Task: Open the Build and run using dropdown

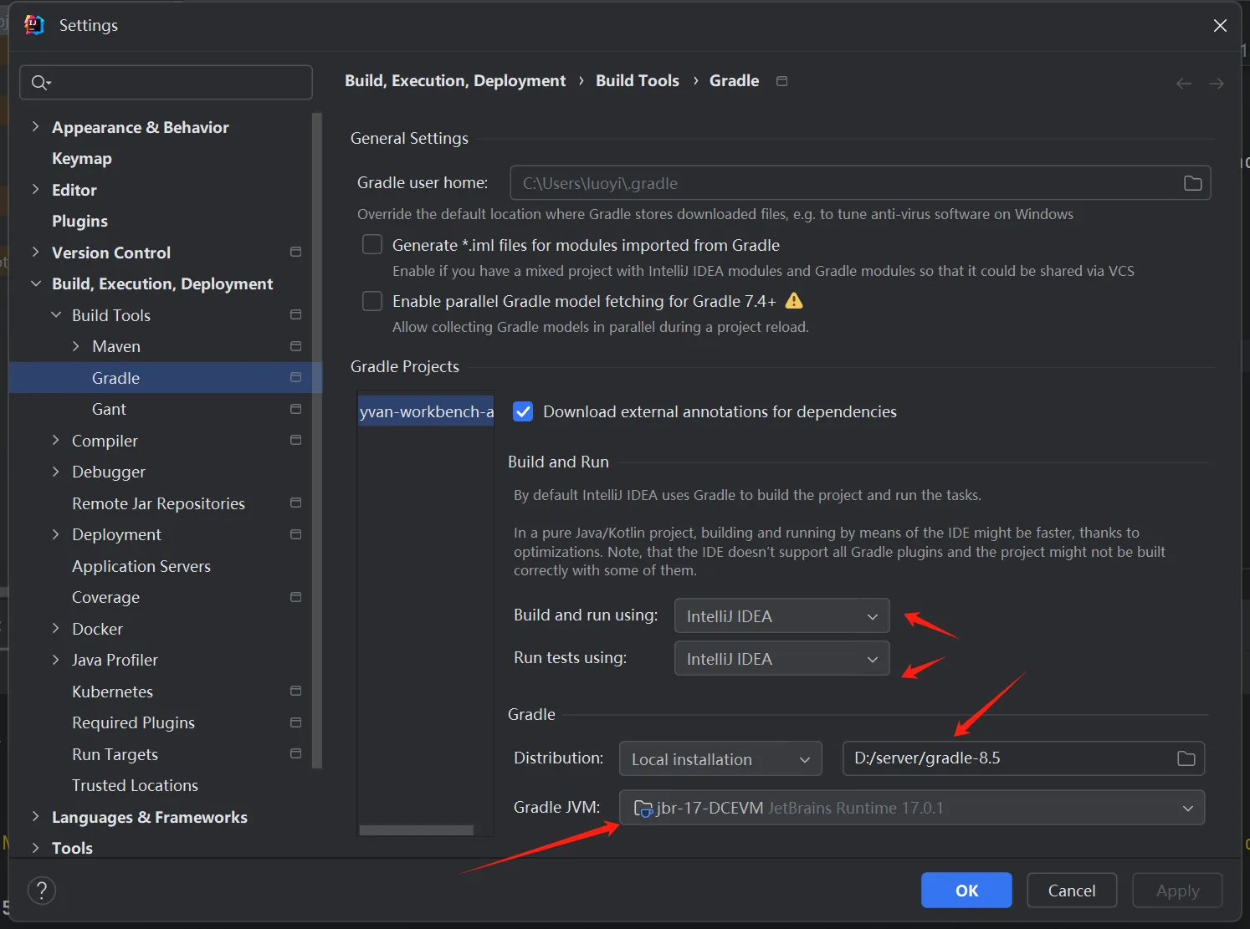Action: (781, 616)
